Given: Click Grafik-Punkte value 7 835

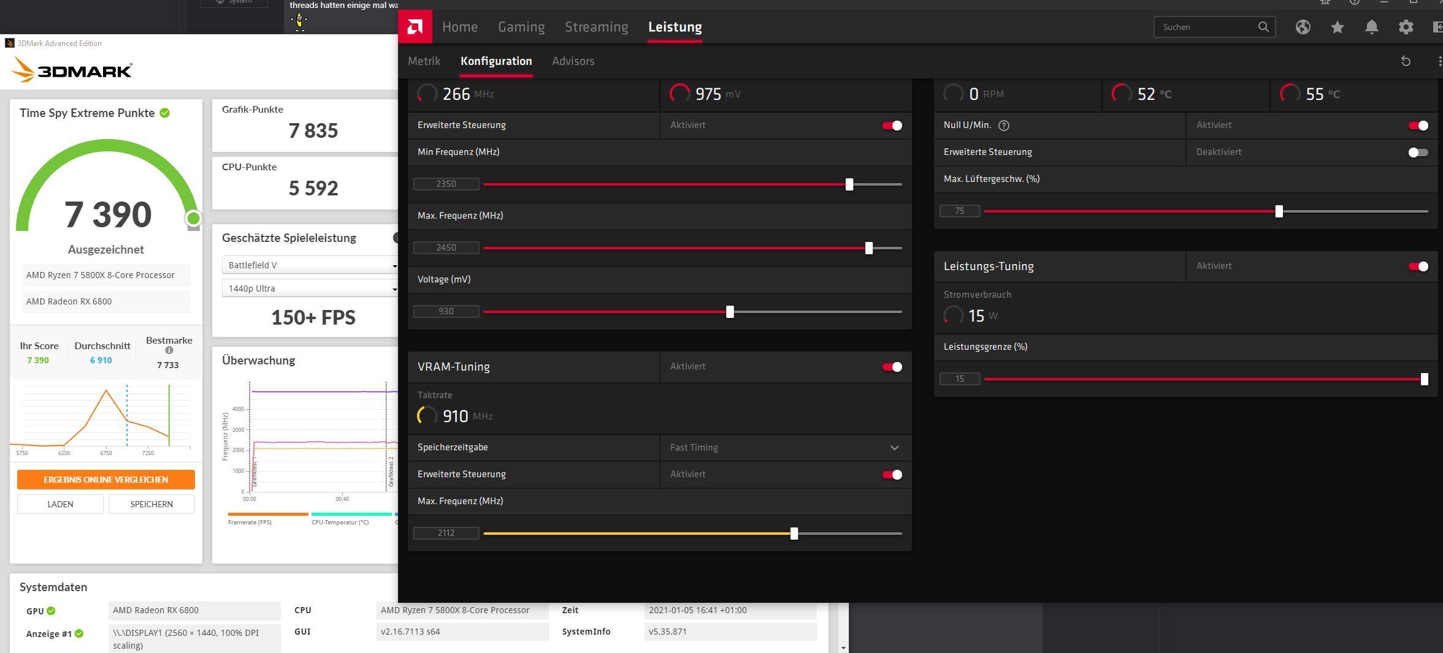Looking at the screenshot, I should [x=313, y=130].
